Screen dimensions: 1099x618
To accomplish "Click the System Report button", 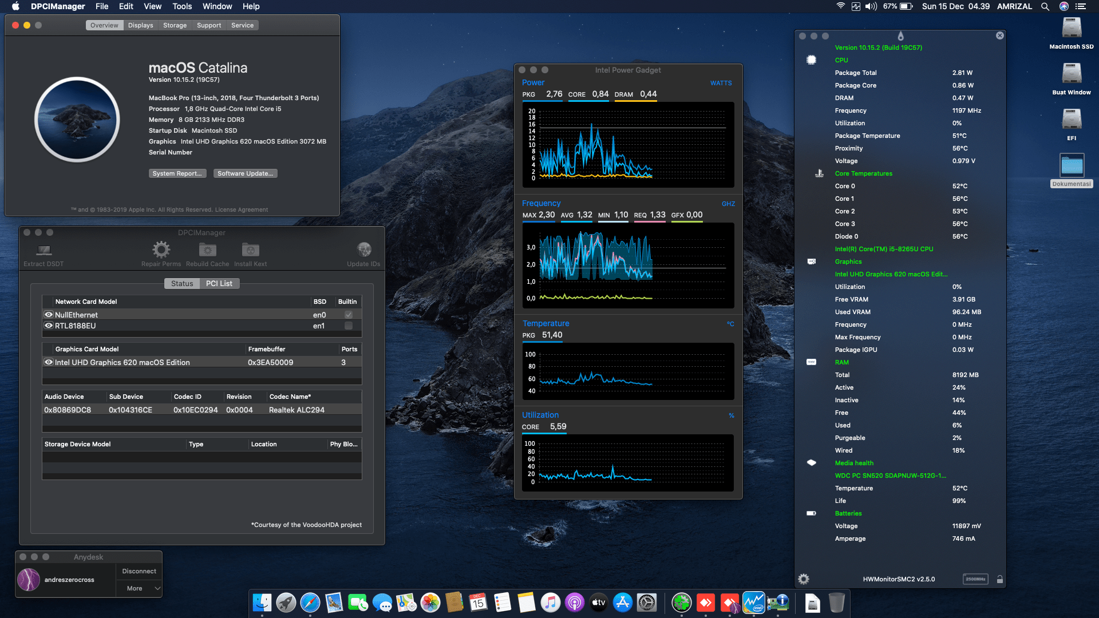I will 177,173.
